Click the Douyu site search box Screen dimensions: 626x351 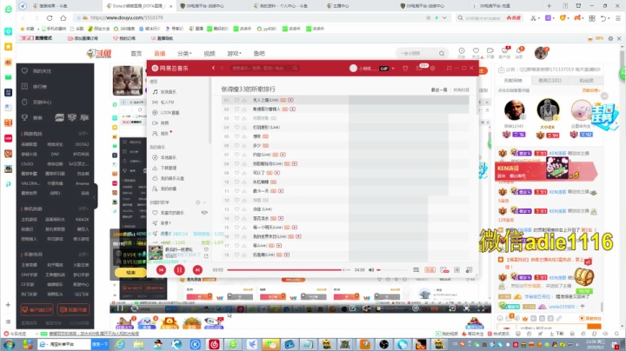tap(421, 53)
